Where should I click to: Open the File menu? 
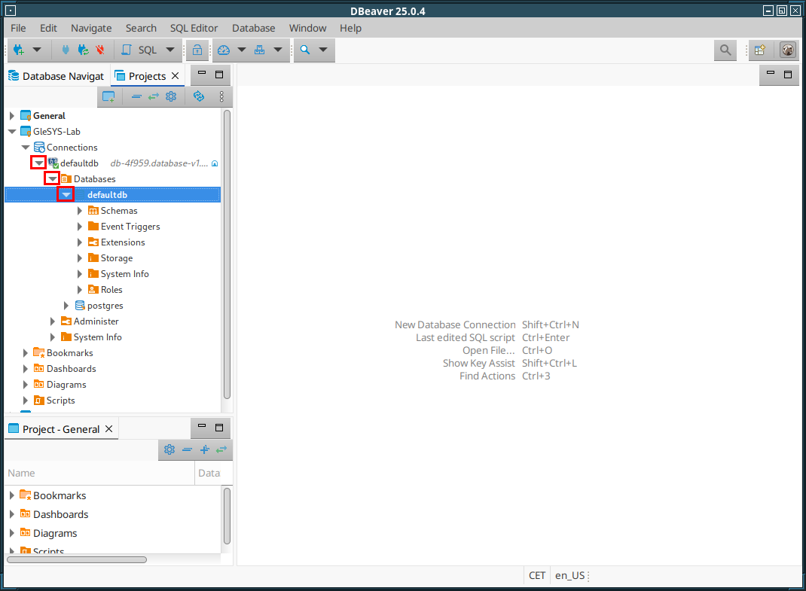tap(18, 29)
